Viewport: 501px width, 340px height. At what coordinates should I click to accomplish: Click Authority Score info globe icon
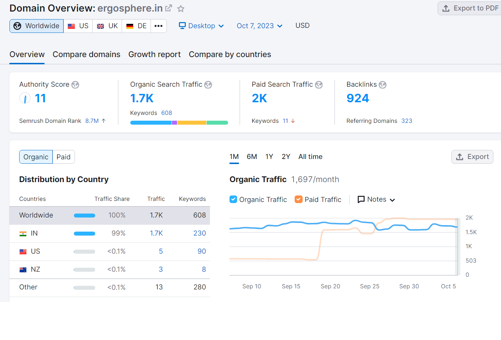75,85
